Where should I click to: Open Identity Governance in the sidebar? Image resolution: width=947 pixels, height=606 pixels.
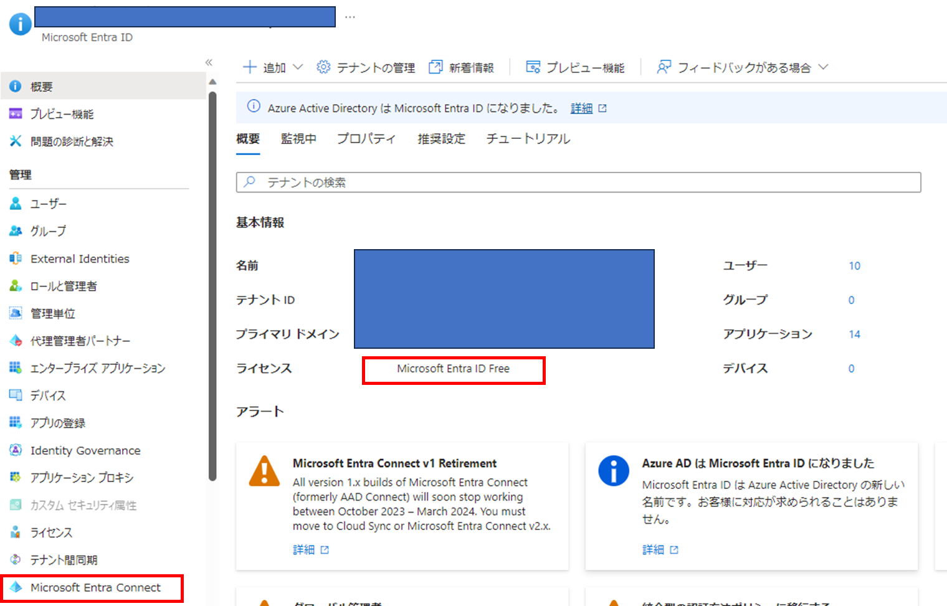(85, 450)
